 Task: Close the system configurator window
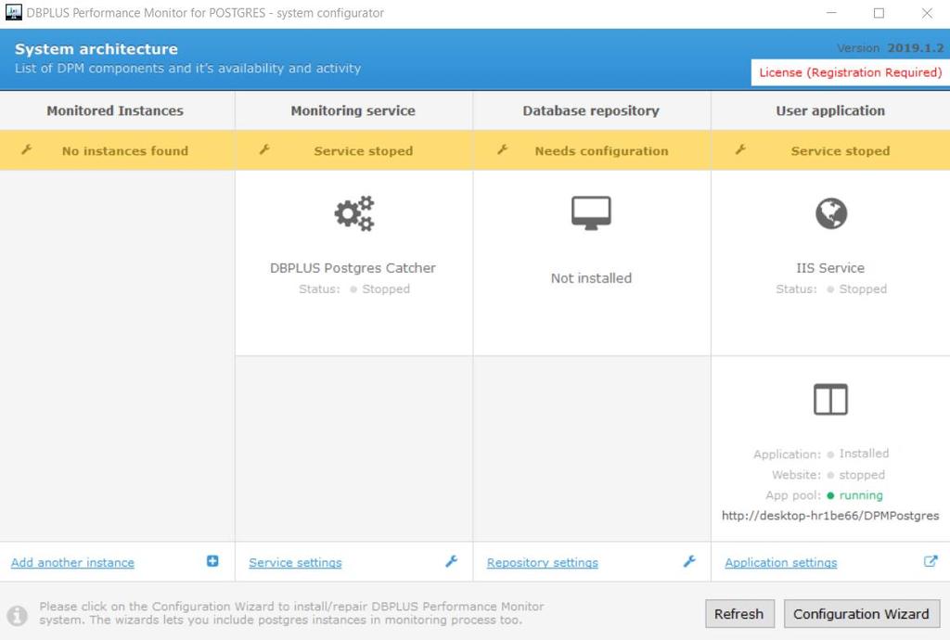(927, 13)
